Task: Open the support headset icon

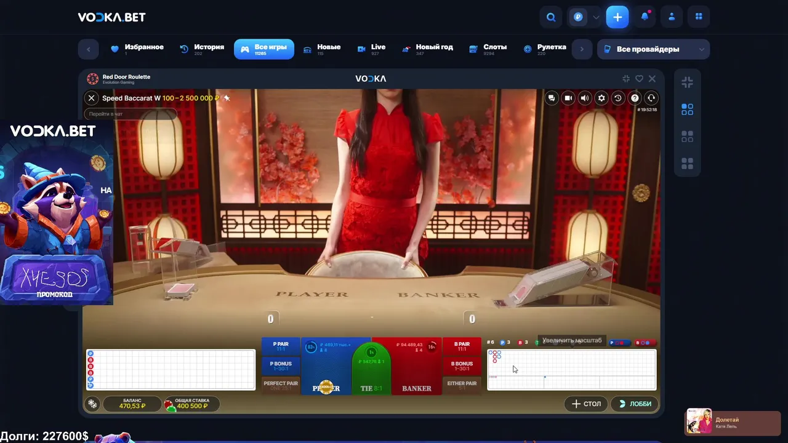Action: click(651, 98)
